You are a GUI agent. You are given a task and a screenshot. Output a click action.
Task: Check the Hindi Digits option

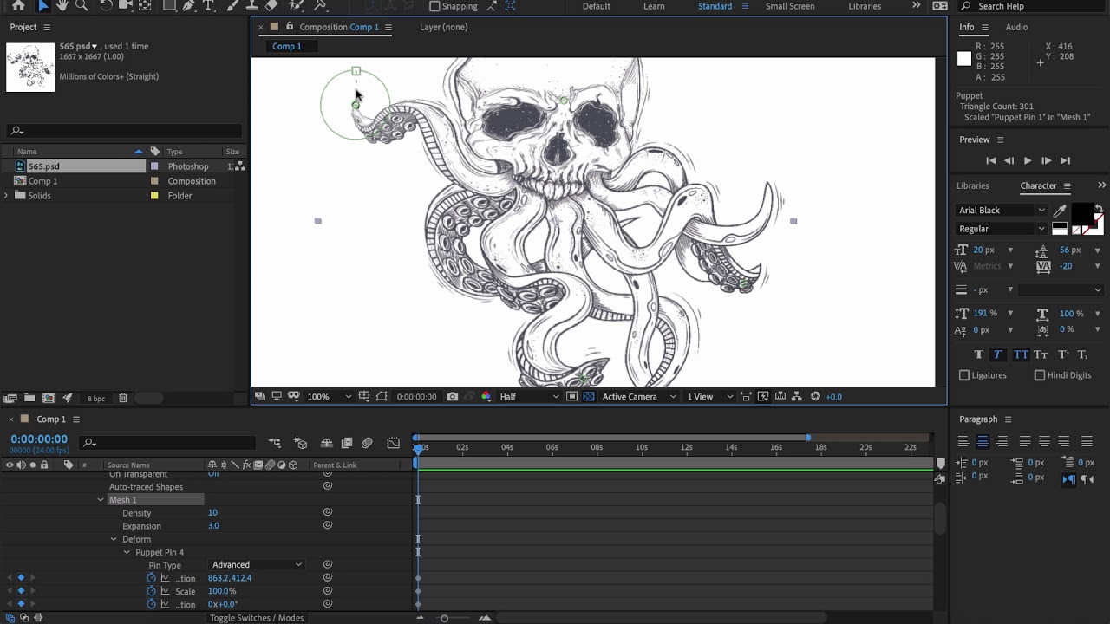pos(1040,375)
